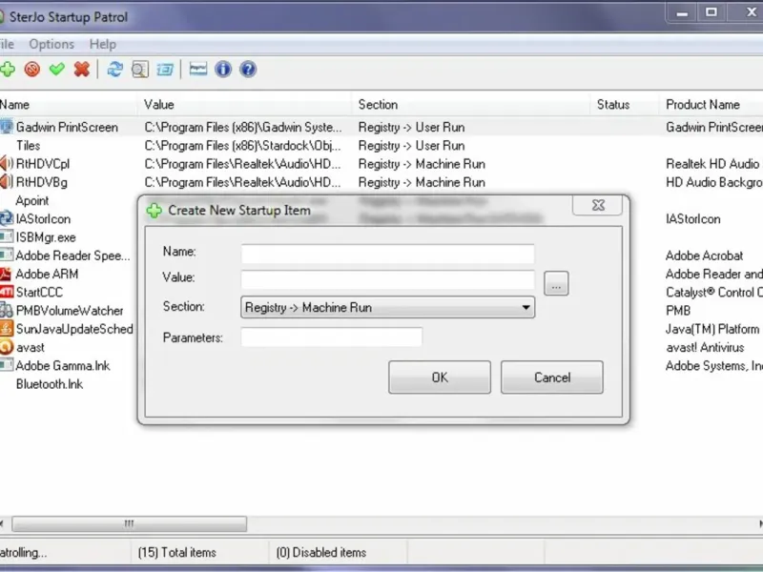This screenshot has height=572, width=763.
Task: Click the Adobe ARM red icon
Action: [x=6, y=274]
